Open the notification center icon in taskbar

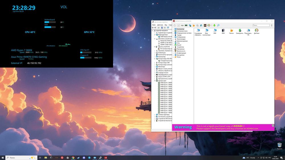(x=282, y=158)
